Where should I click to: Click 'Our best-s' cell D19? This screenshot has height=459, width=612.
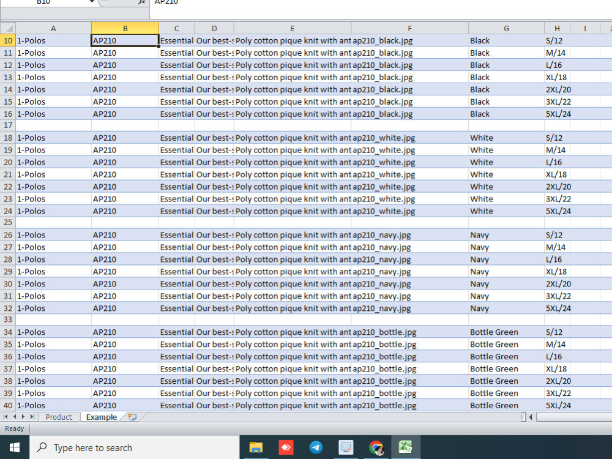point(214,151)
